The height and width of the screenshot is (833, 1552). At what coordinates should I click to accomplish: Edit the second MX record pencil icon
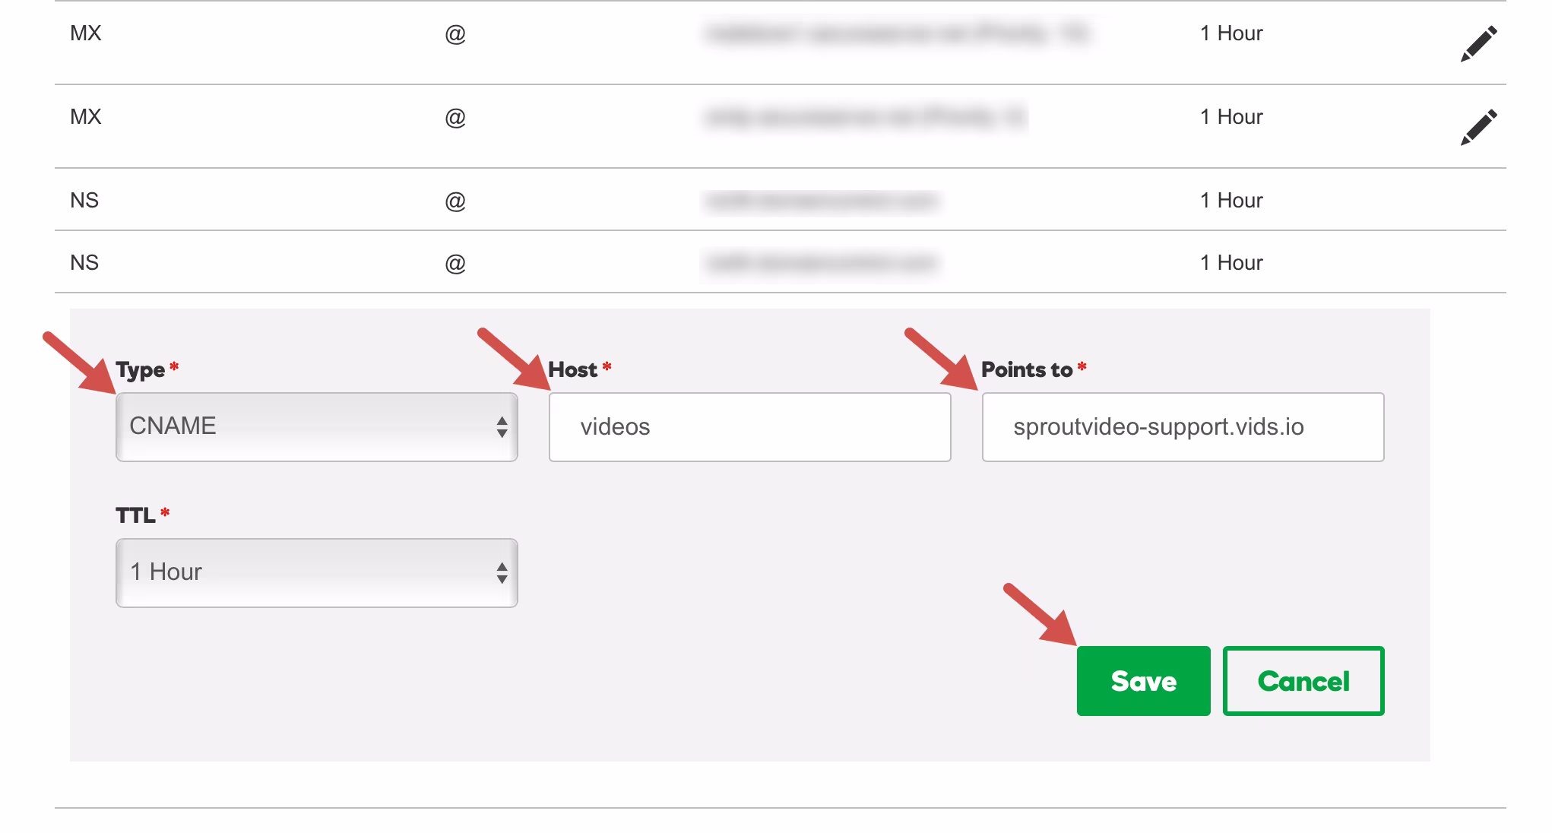[x=1479, y=127]
